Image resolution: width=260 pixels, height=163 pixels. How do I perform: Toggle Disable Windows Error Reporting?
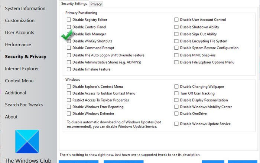tap(69, 107)
